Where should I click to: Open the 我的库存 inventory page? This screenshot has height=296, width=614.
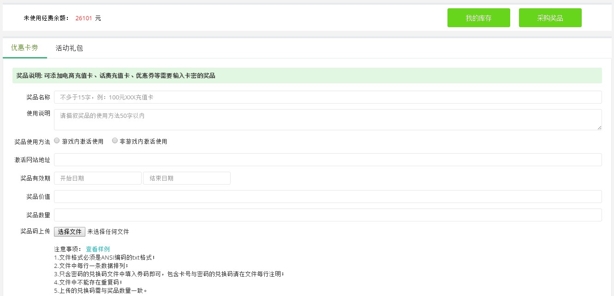pyautogui.click(x=478, y=18)
